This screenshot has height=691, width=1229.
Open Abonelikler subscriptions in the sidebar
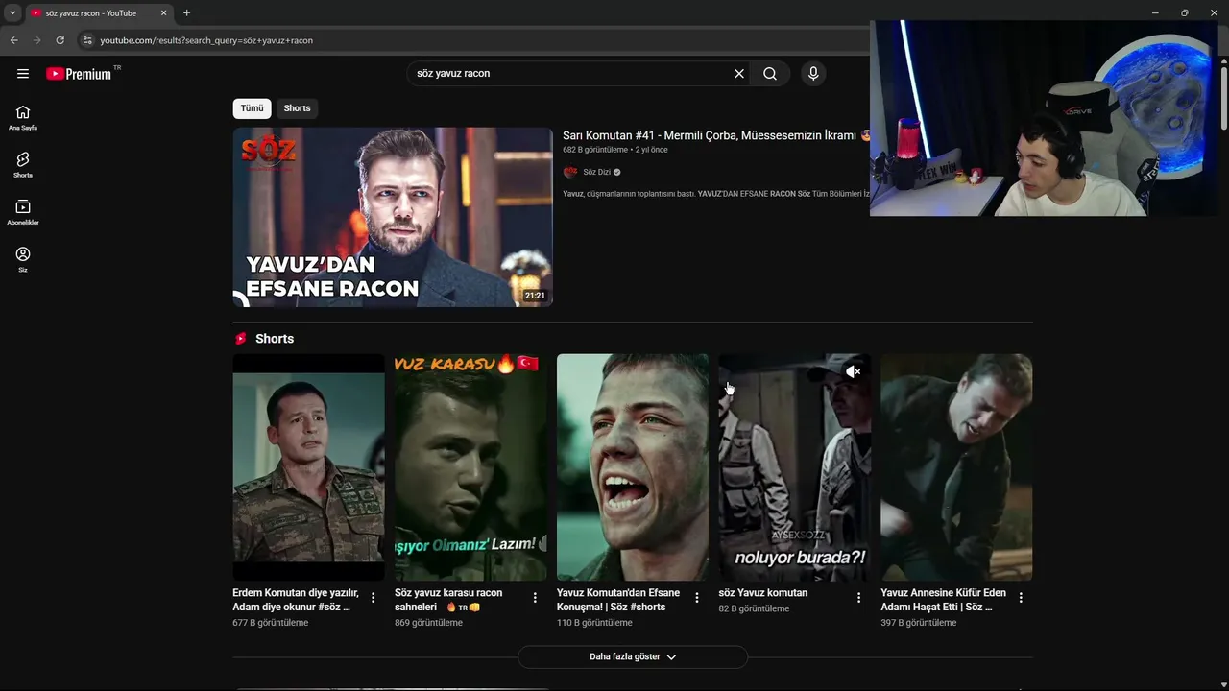pos(23,212)
